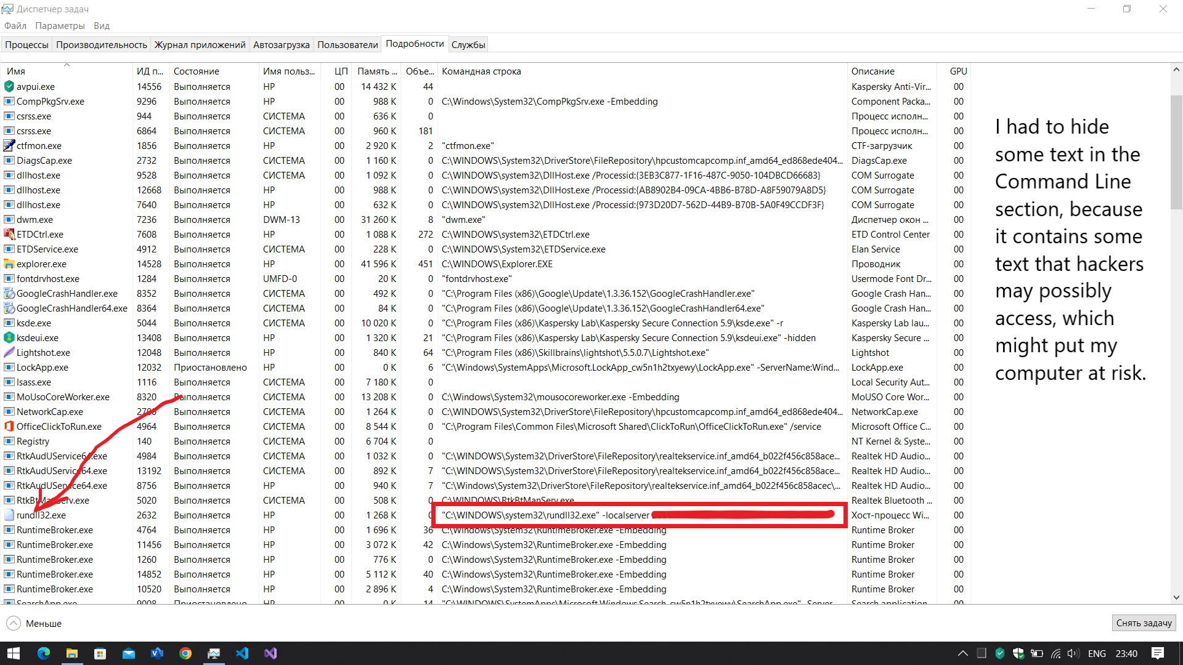Open Google Chrome from the taskbar
Image resolution: width=1183 pixels, height=665 pixels.
coord(185,653)
